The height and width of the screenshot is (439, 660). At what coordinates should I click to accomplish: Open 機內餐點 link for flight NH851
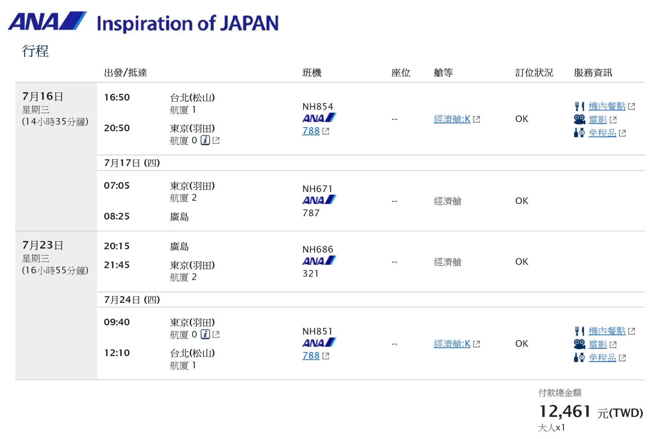coord(607,331)
